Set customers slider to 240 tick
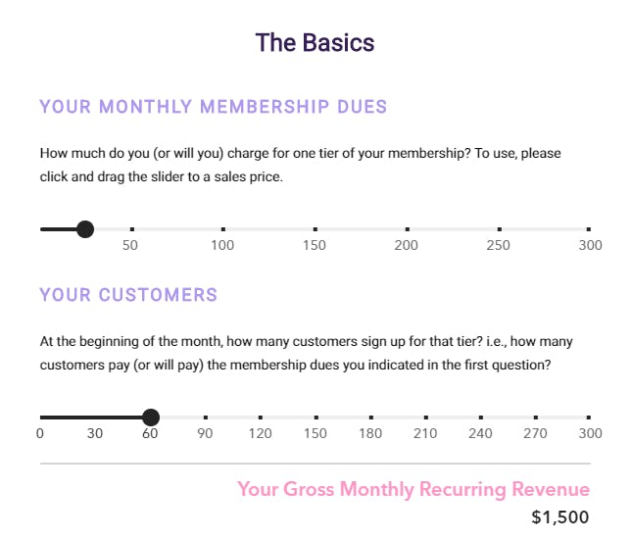This screenshot has height=541, width=631. 481,418
